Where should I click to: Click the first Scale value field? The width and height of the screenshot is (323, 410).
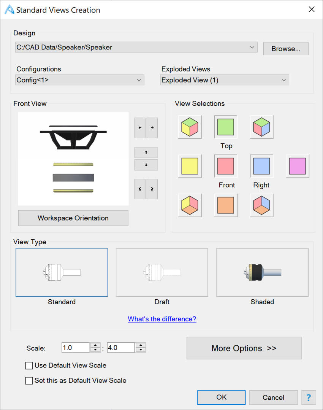76,348
